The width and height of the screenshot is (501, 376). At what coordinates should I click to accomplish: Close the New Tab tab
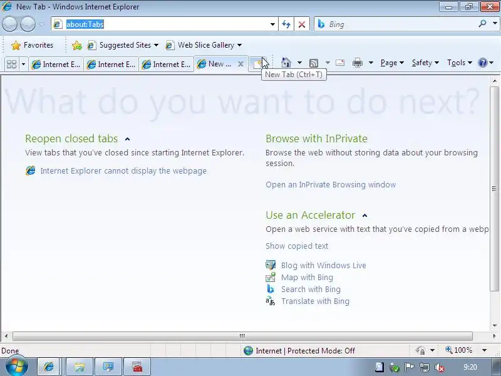tap(240, 64)
